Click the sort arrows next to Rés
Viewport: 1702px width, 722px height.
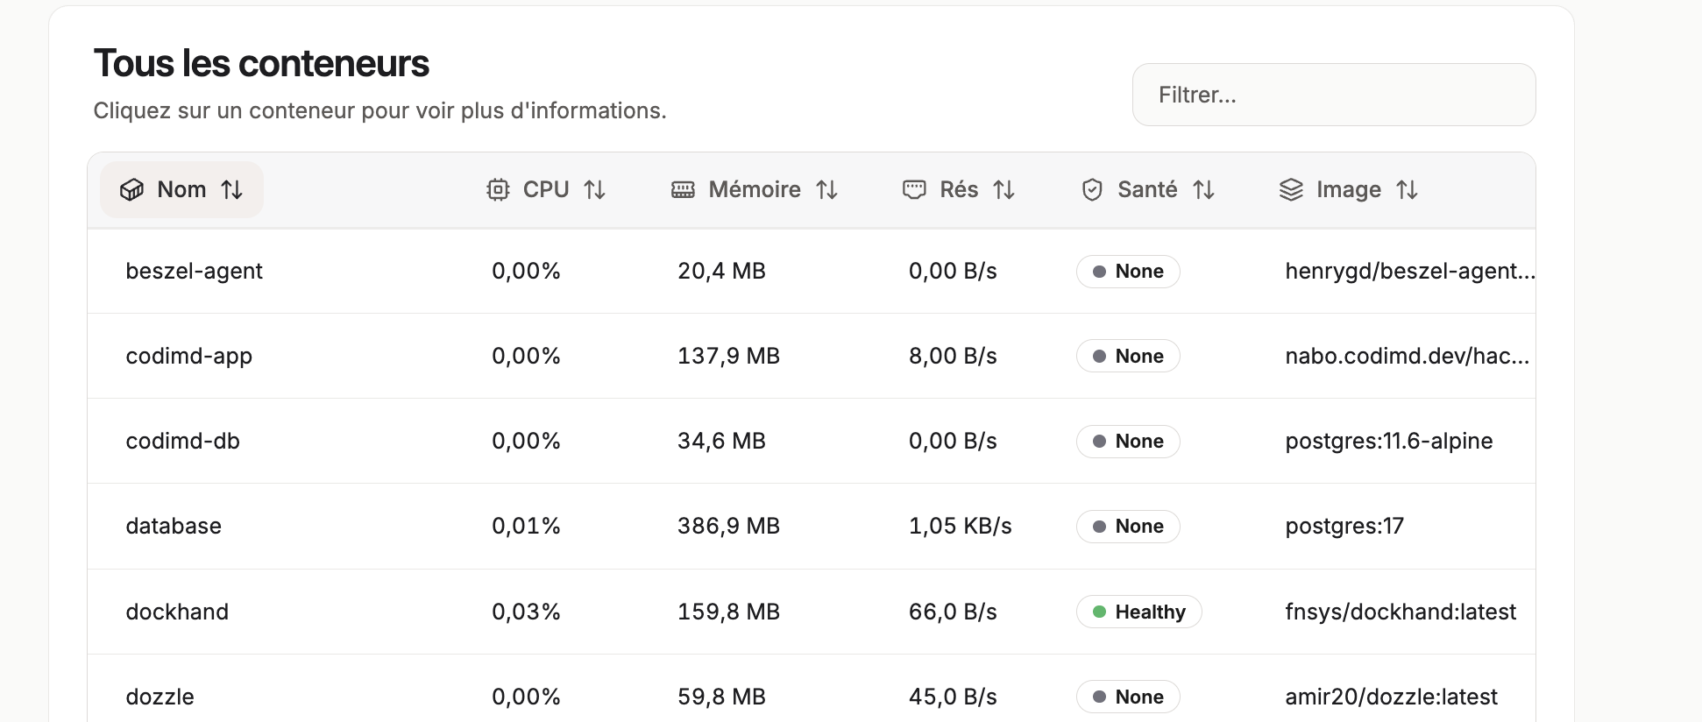pos(1004,189)
